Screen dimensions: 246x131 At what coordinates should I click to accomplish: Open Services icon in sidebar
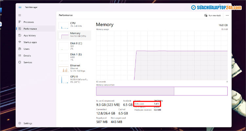click(20, 62)
